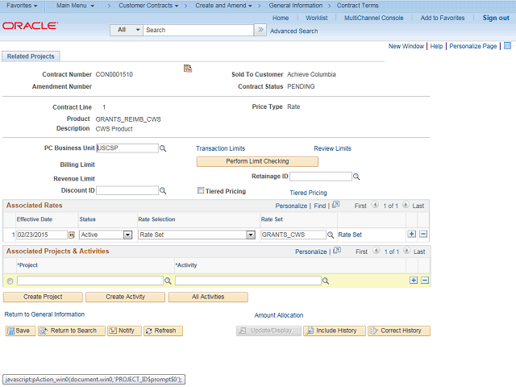Viewport: 516px width, 387px height.
Task: Open the Retainage ID lookup magnifier
Action: [x=356, y=177]
